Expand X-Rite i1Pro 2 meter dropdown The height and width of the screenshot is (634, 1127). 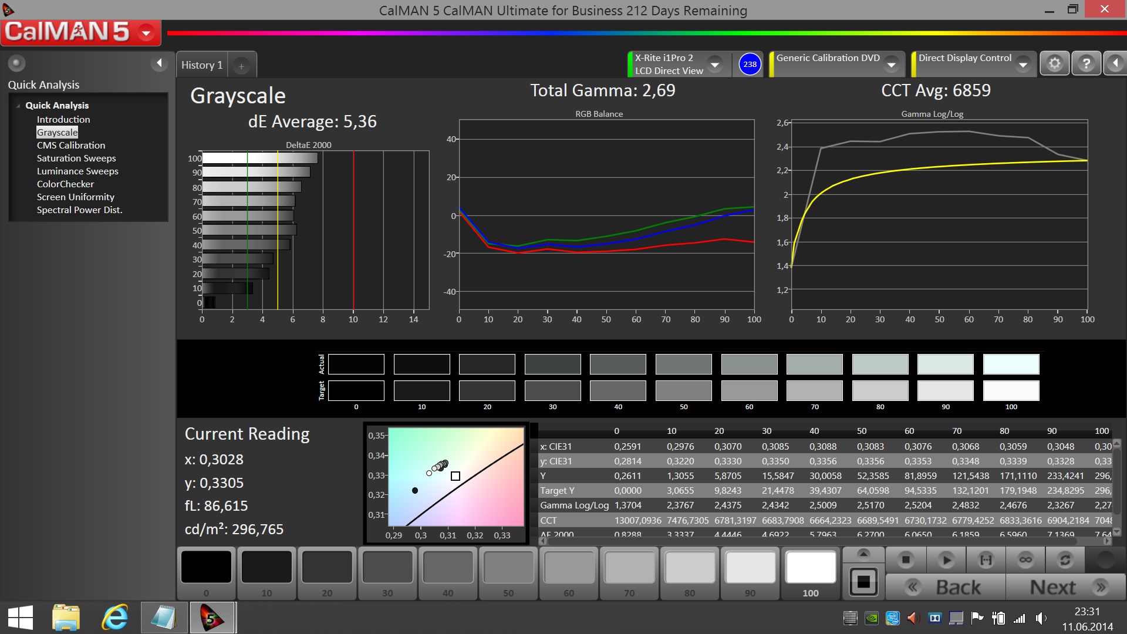coord(715,64)
